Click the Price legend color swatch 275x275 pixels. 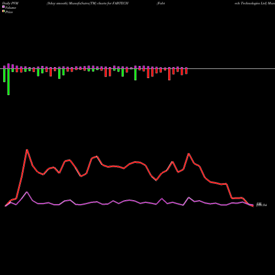[x=3, y=12]
